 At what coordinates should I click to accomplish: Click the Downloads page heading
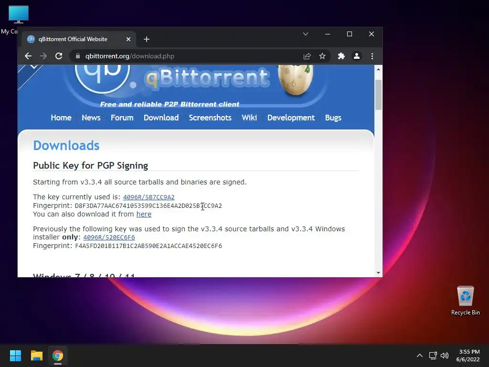point(66,145)
